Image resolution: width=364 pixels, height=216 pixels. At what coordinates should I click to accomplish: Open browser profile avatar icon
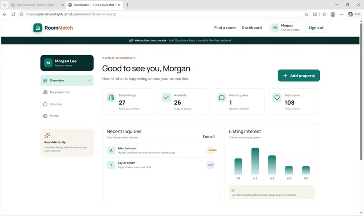(333, 14)
